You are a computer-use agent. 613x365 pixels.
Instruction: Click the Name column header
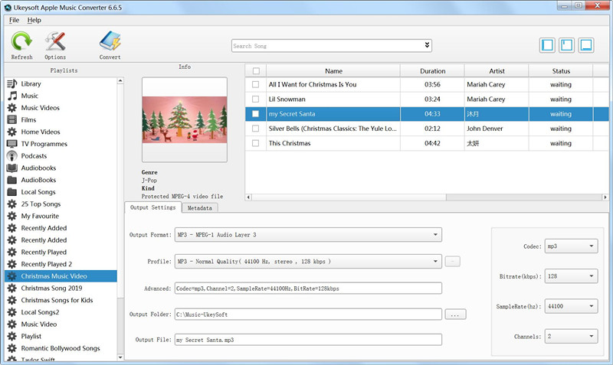point(333,70)
